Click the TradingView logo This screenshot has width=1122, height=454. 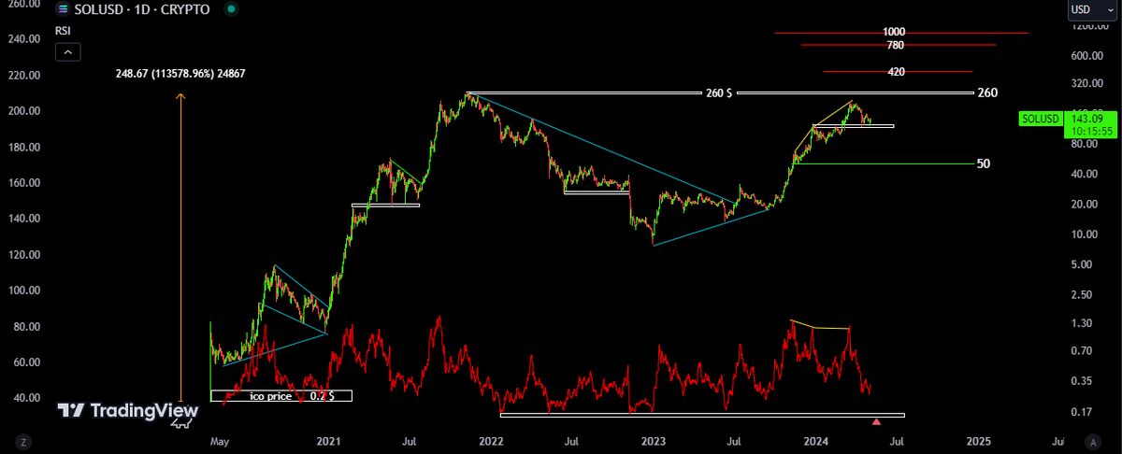click(x=128, y=411)
